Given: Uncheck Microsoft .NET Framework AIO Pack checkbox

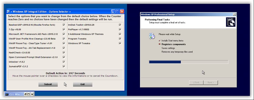Looking at the screenshot, I should click(64, 34).
